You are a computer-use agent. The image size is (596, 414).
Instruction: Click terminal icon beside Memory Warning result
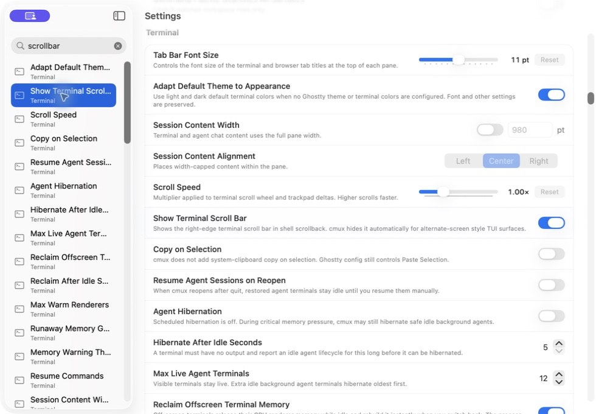pos(19,357)
